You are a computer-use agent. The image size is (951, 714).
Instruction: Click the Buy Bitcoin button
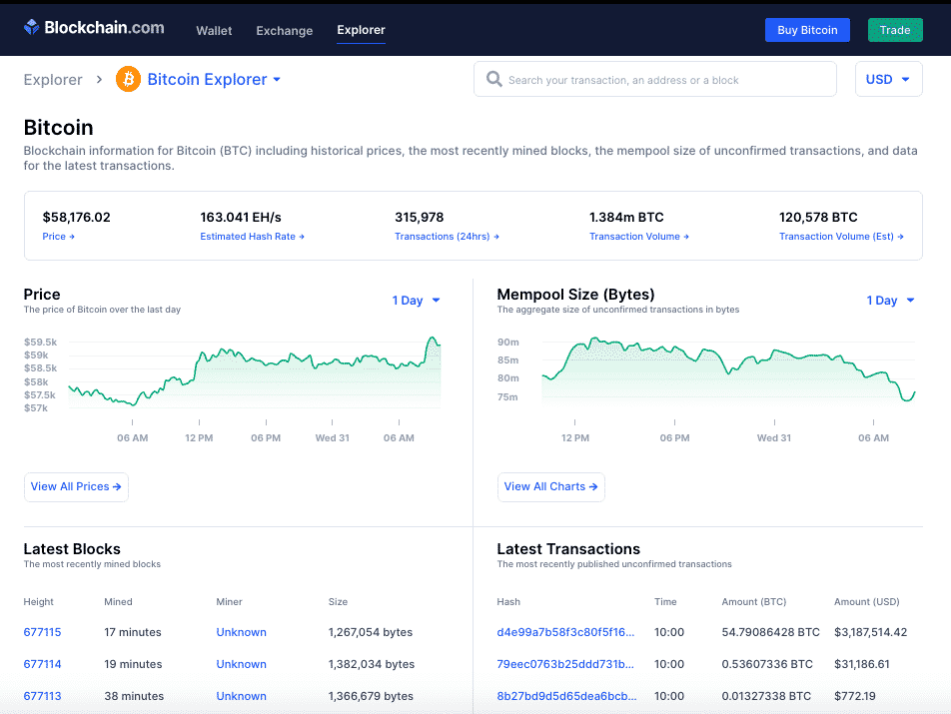pyautogui.click(x=807, y=30)
